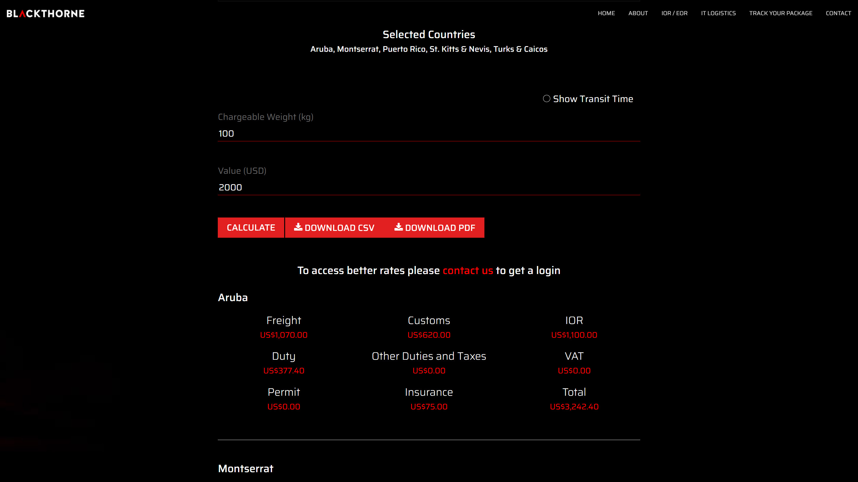
Task: Click the Aruba Total amount US$3,242.40
Action: pyautogui.click(x=574, y=406)
